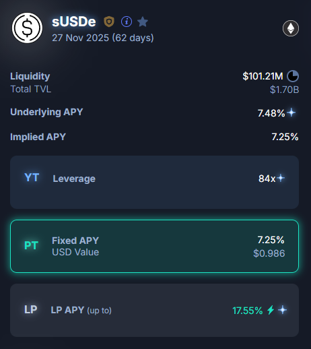
Task: Click the sparkle icon next to LP APY value
Action: pyautogui.click(x=283, y=310)
